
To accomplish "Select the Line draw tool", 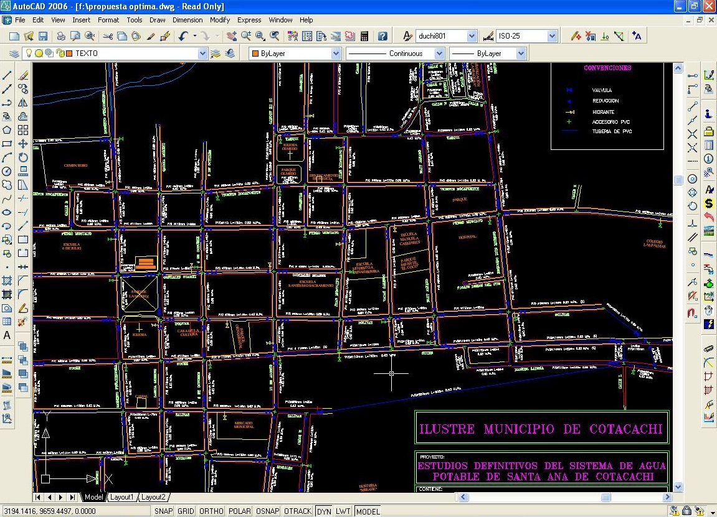I will 7,75.
